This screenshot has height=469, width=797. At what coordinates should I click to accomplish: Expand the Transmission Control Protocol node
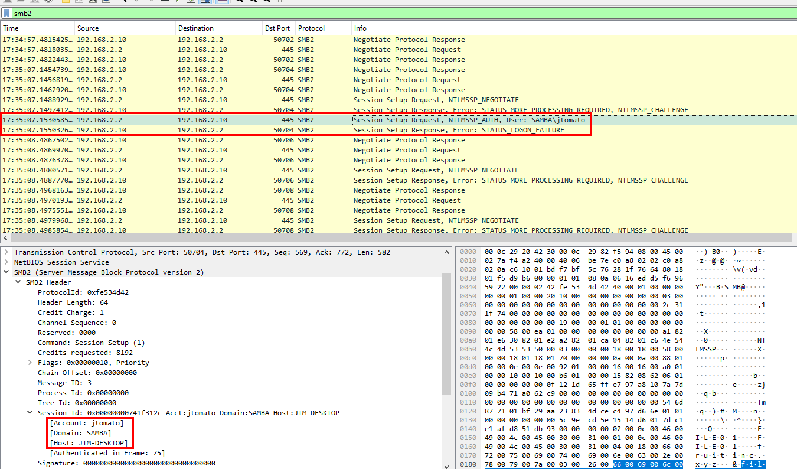click(x=6, y=252)
